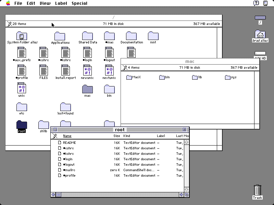Open the File menu

[x=18, y=3]
